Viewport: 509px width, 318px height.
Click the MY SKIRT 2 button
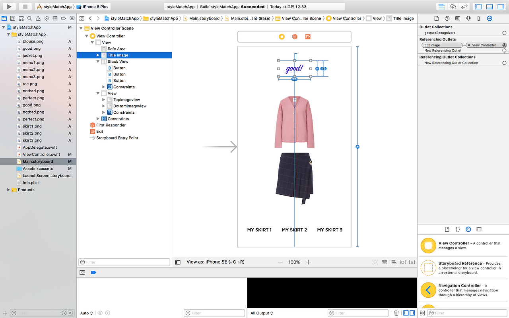click(x=294, y=230)
